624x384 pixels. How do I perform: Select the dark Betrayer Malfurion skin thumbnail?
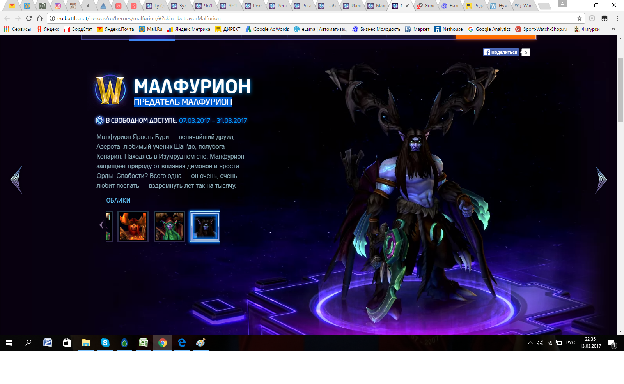(205, 227)
